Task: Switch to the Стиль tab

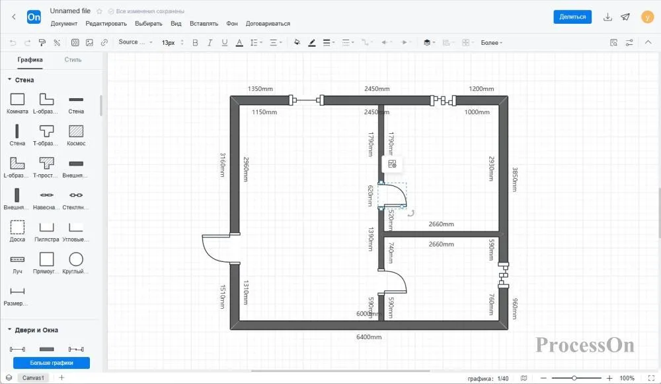Action: (x=73, y=60)
